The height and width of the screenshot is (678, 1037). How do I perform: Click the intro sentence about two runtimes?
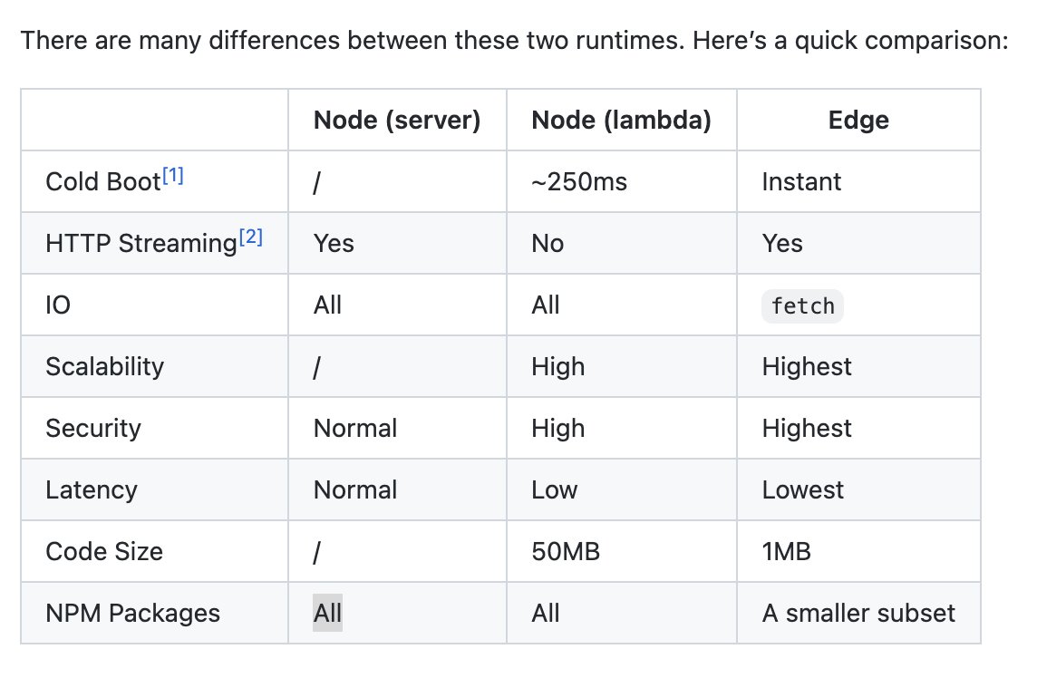(x=515, y=41)
